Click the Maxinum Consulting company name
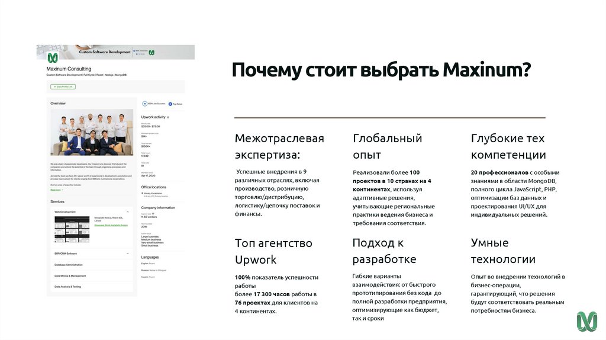Image resolution: width=606 pixels, height=340 pixels. pyautogui.click(x=69, y=69)
